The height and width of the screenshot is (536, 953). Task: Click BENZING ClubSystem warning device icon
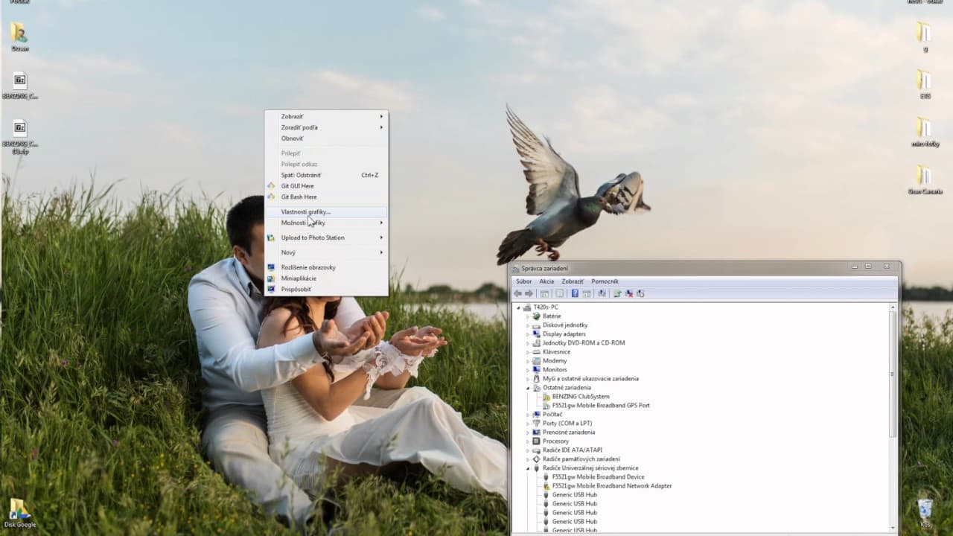[x=546, y=397]
